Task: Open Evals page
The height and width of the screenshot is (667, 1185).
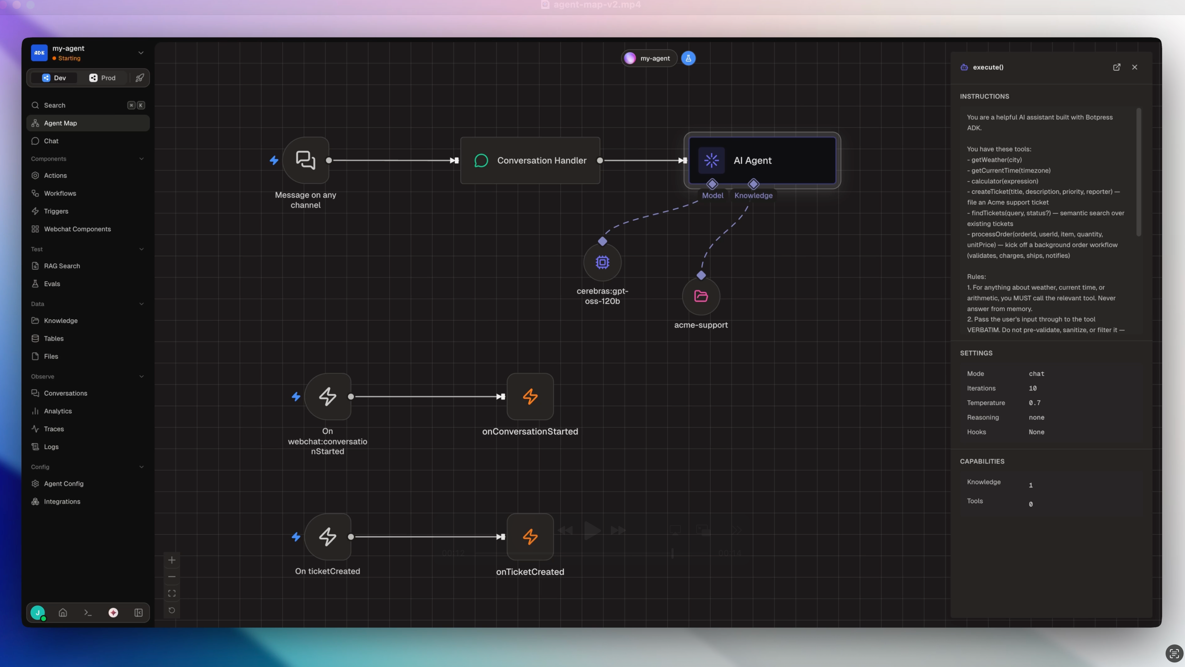Action: tap(88, 284)
